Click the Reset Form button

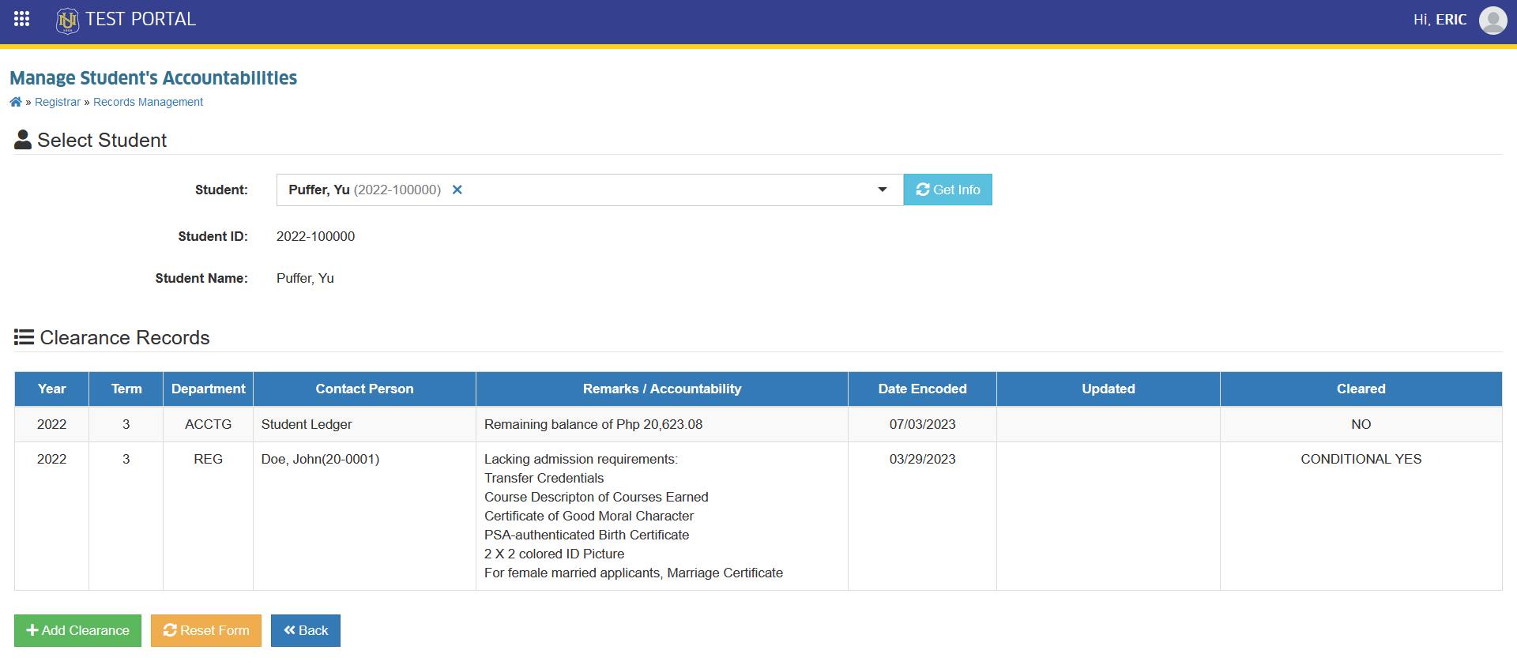coord(206,630)
